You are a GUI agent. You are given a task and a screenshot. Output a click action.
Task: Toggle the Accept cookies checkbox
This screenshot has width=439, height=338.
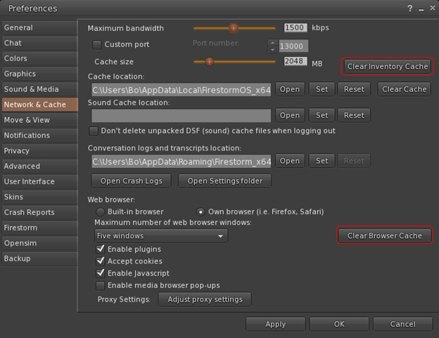point(101,261)
